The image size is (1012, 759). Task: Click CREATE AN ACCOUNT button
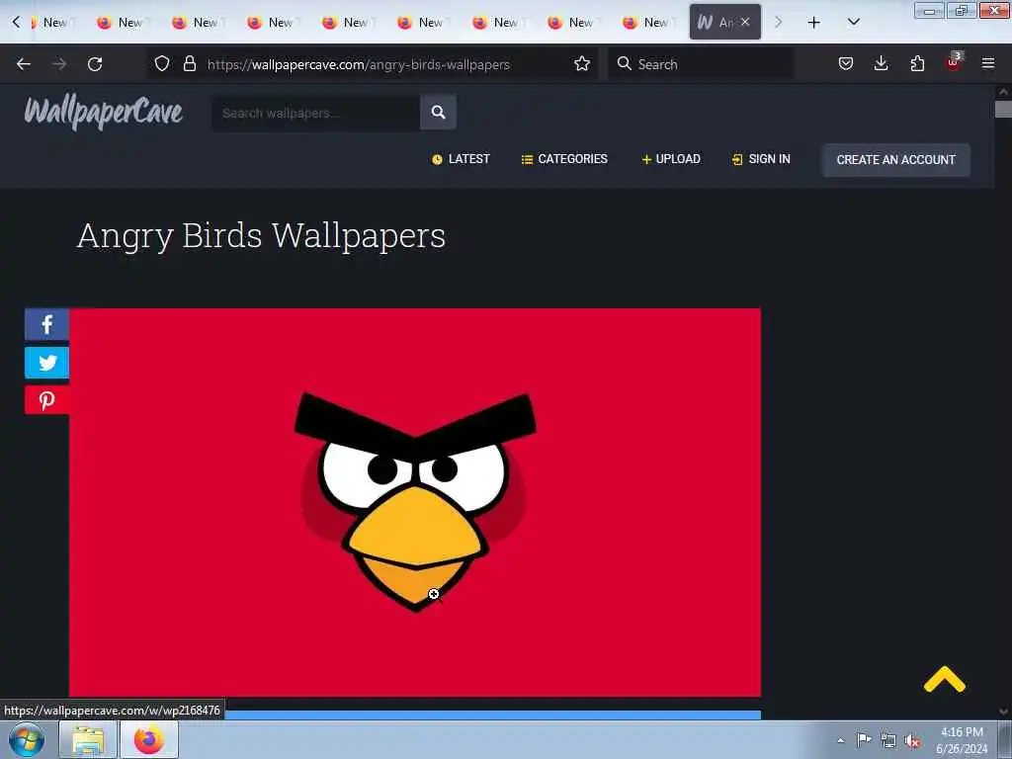point(895,160)
